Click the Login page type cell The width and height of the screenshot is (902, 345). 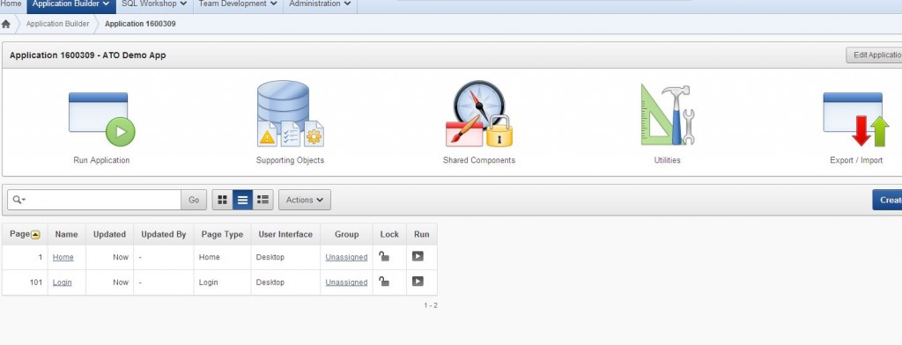coord(222,283)
